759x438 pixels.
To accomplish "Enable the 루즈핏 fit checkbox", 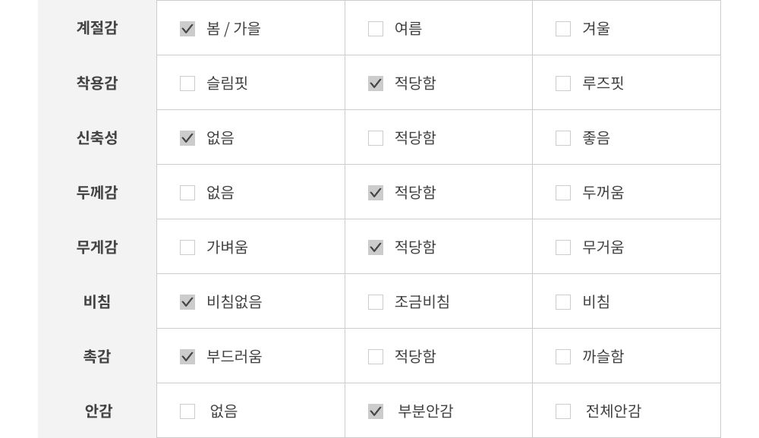I will [563, 84].
